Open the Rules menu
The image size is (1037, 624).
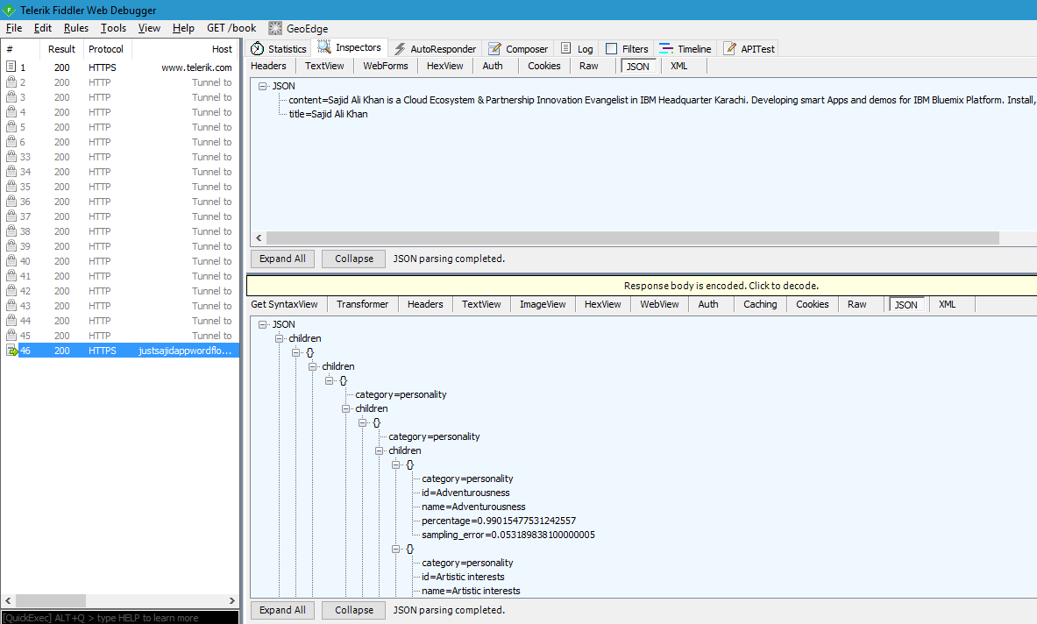(x=76, y=28)
